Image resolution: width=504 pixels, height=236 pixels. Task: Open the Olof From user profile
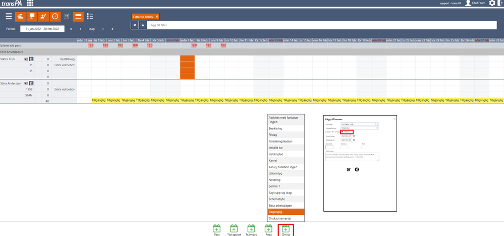click(x=475, y=3)
